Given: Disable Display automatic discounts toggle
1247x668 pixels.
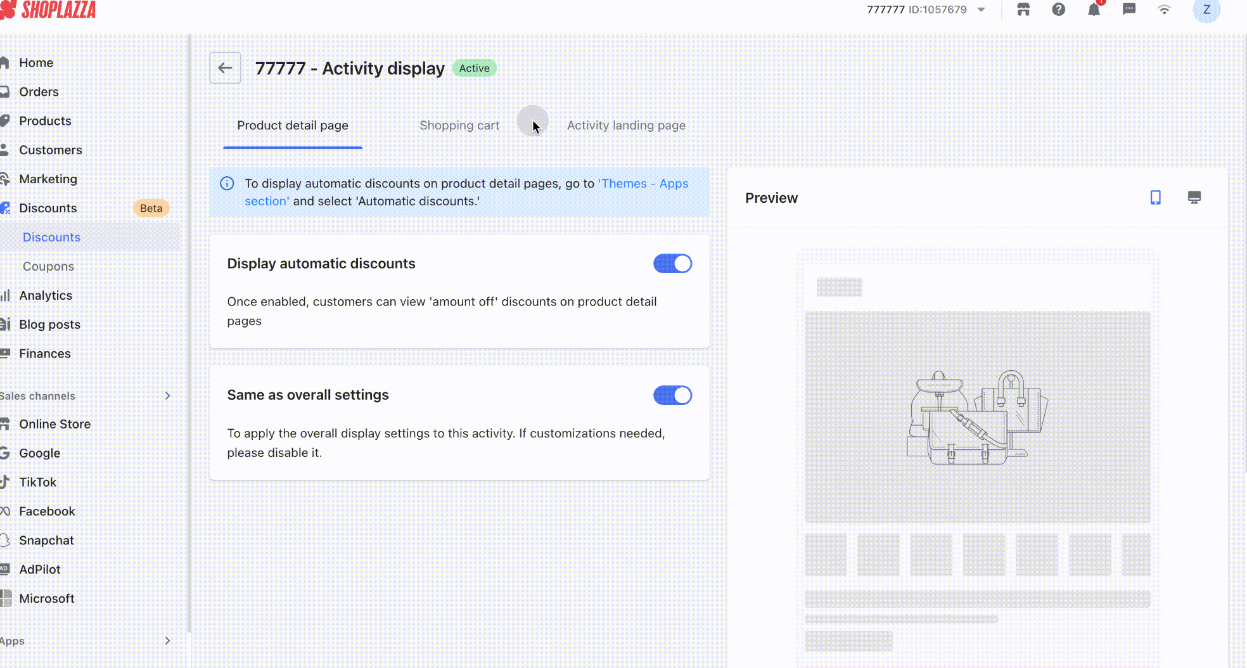Looking at the screenshot, I should 672,264.
